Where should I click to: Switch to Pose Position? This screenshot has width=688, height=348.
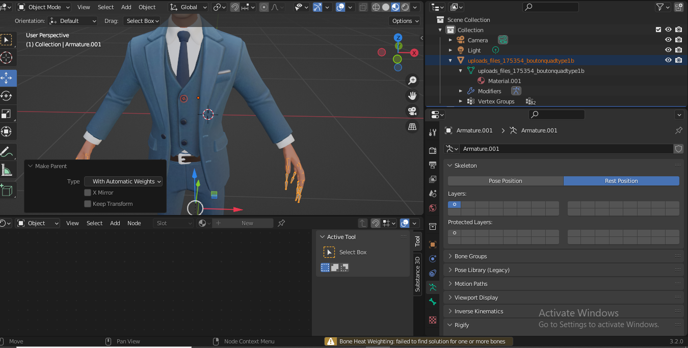pyautogui.click(x=506, y=181)
